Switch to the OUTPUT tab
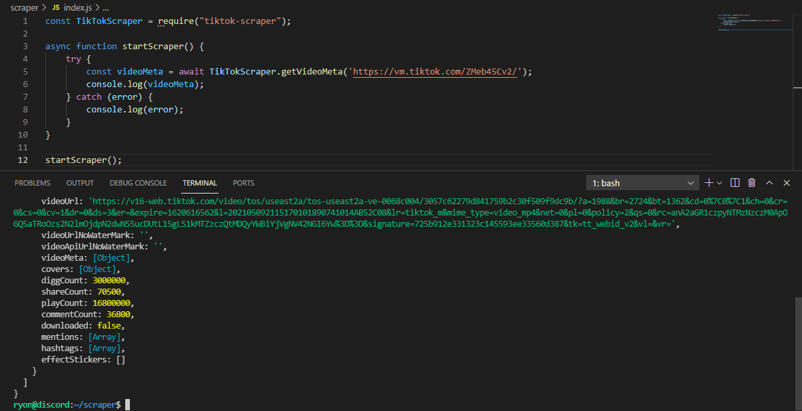802x411 pixels. [80, 182]
